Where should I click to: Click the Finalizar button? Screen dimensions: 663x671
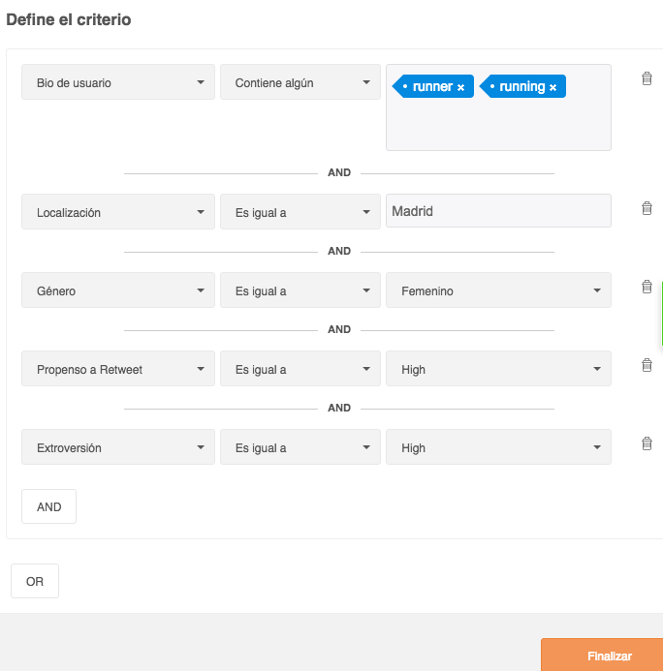click(602, 656)
